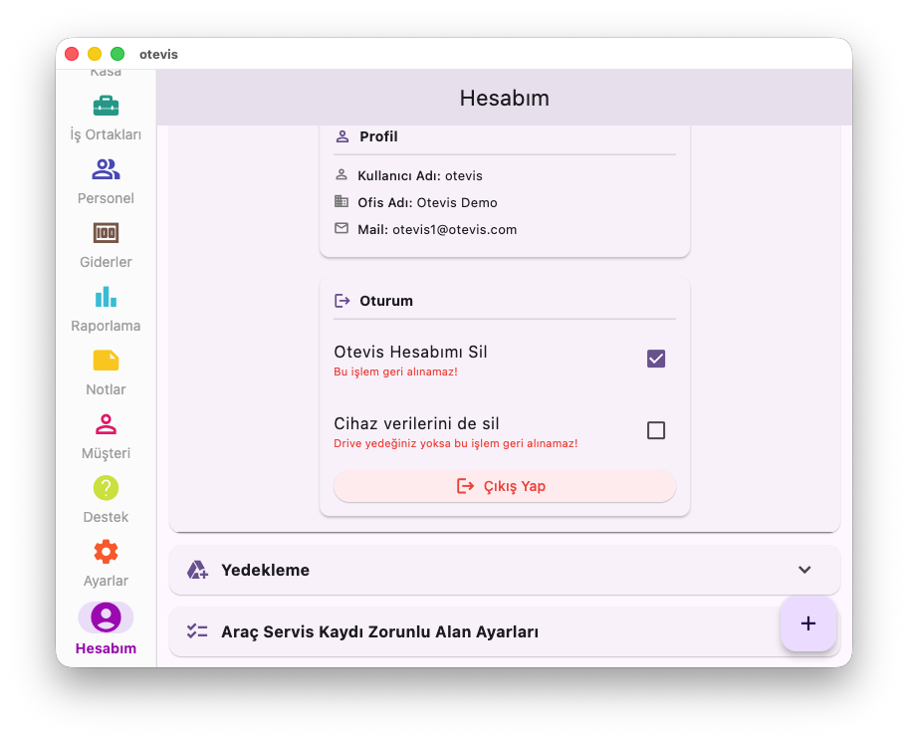This screenshot has width=908, height=741.
Task: Click the Kasa item at sidebar top
Action: pos(106,74)
